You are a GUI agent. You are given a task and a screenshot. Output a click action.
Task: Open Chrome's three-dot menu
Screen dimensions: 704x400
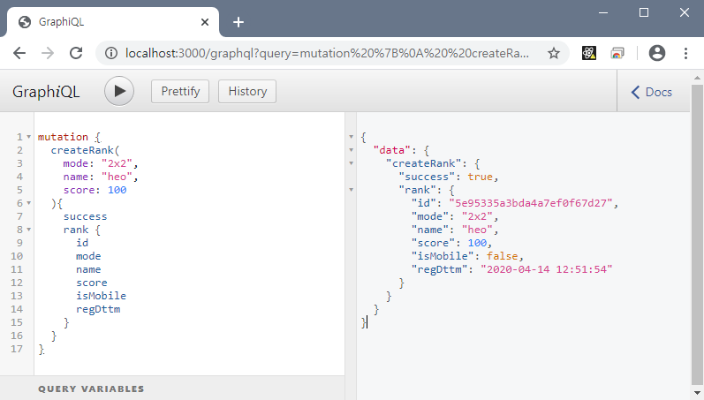tap(685, 53)
